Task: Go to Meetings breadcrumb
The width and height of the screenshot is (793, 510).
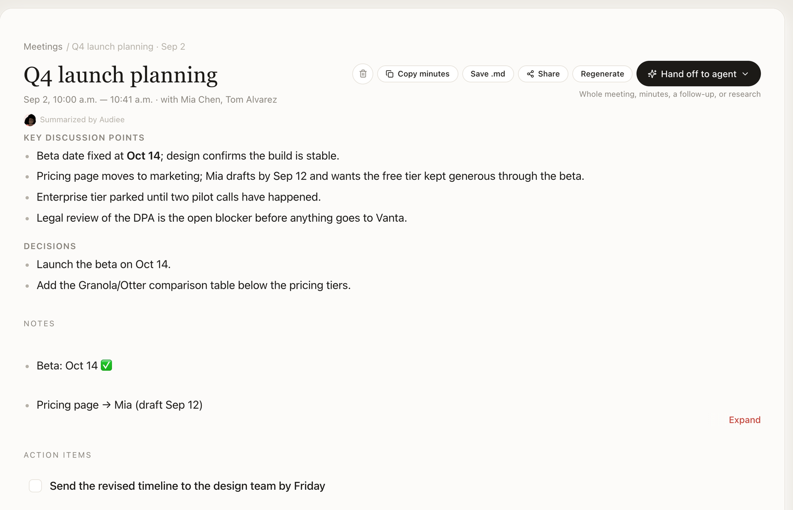Action: point(43,47)
